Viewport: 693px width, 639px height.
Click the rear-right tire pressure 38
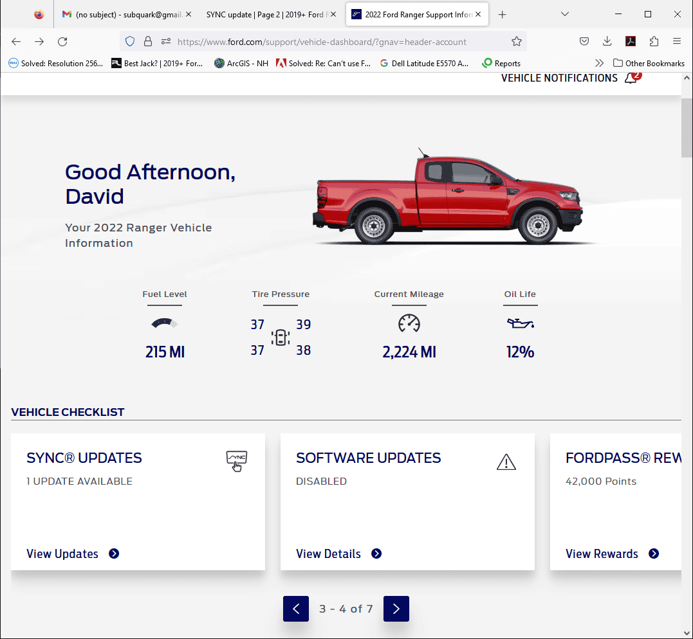pos(303,350)
